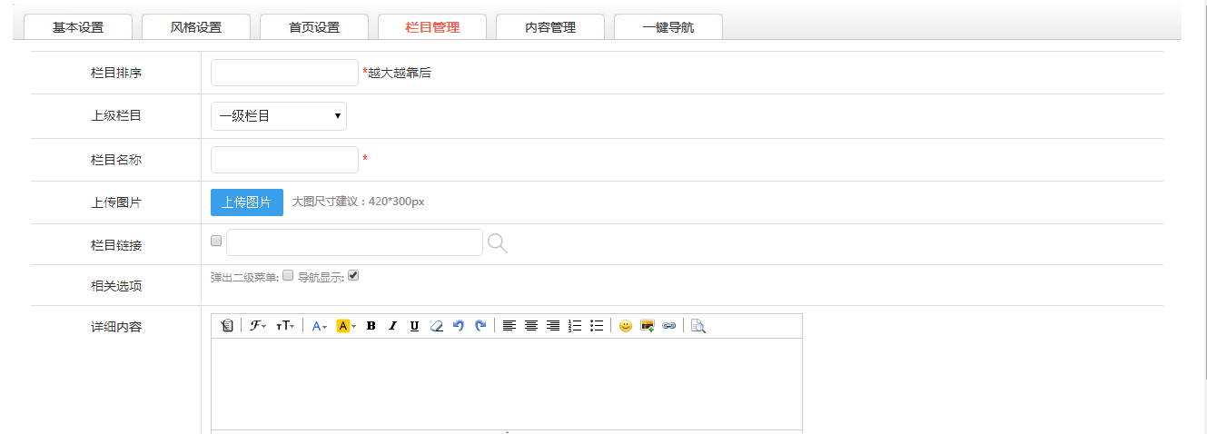Insert an image into the editor content
Image resolution: width=1207 pixels, height=434 pixels.
tap(648, 326)
